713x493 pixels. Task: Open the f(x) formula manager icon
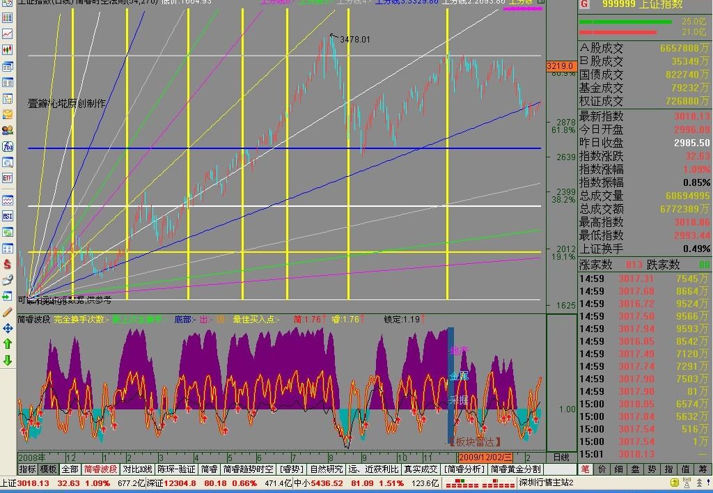click(x=7, y=146)
